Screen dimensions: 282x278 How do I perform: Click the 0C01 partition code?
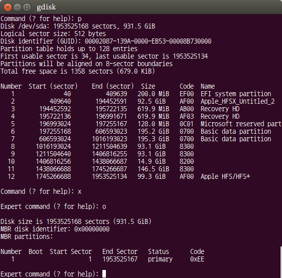187,124
